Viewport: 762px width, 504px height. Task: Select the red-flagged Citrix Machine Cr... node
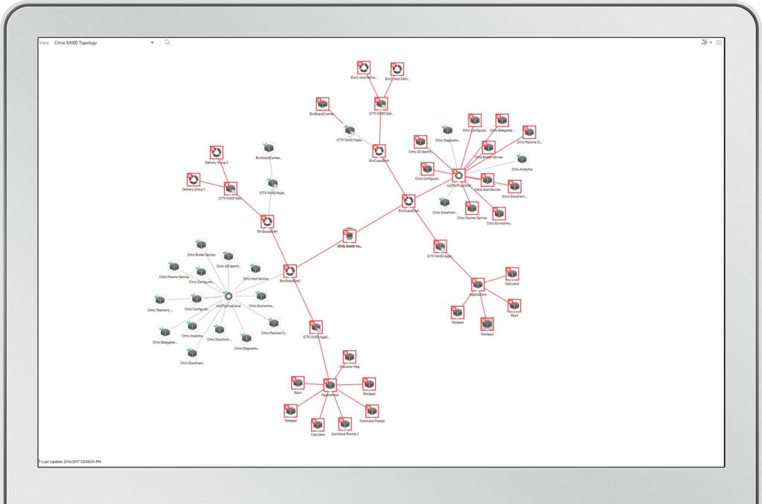[529, 132]
